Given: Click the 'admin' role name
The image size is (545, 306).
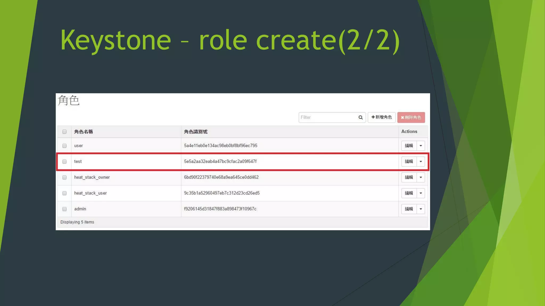Looking at the screenshot, I should 80,209.
